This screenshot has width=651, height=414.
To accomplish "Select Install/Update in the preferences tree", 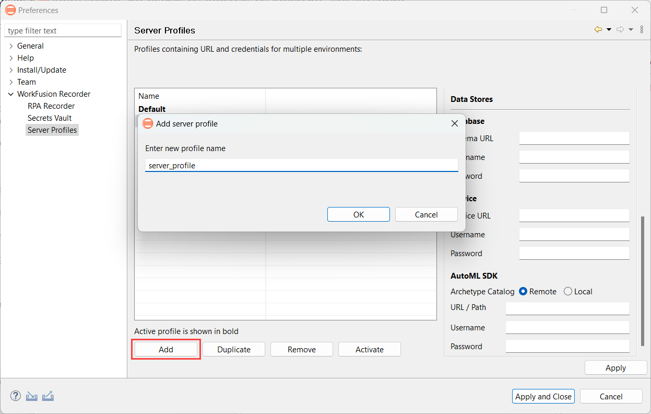I will tap(42, 70).
